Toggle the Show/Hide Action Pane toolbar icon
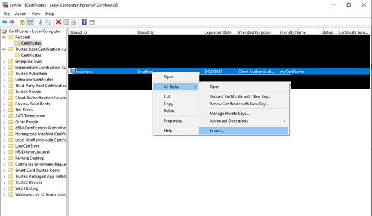The height and width of the screenshot is (216, 372). 92,22
